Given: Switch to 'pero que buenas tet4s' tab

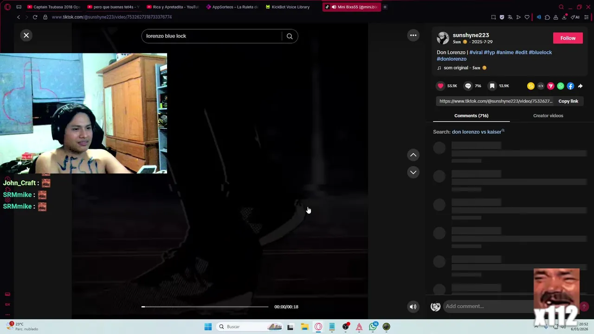Looking at the screenshot, I should pos(113,7).
